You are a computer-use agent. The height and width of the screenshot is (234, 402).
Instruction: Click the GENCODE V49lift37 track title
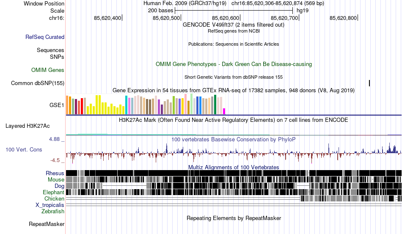tap(234, 25)
